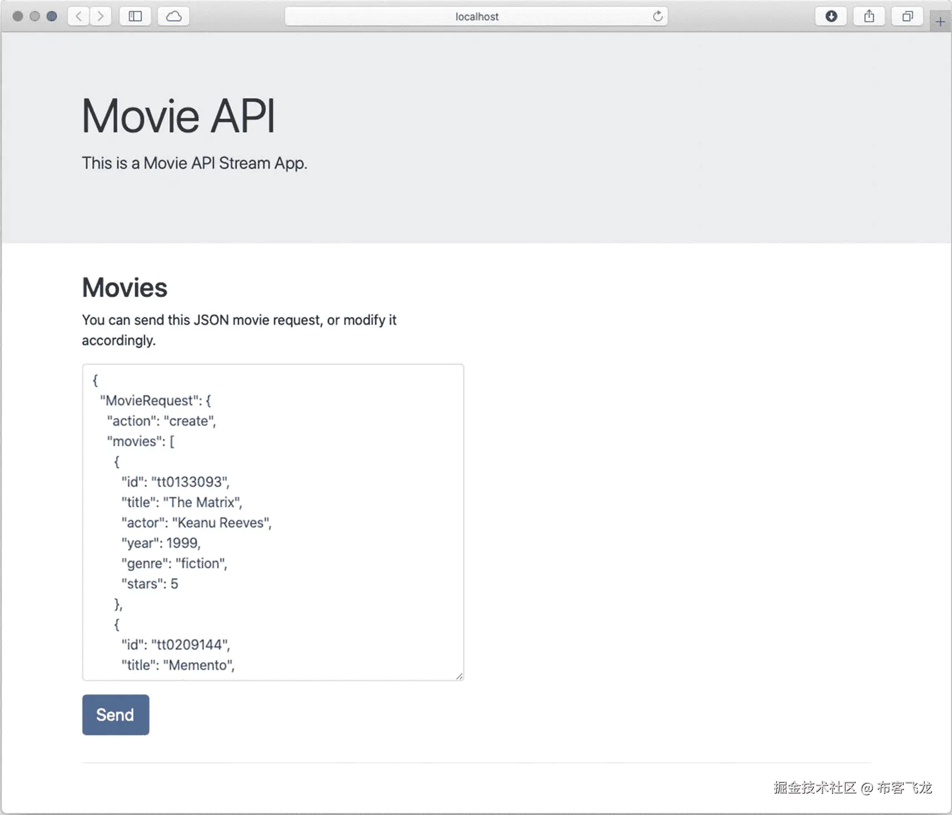
Task: Click inside the JSON movie request textarea
Action: [x=273, y=522]
